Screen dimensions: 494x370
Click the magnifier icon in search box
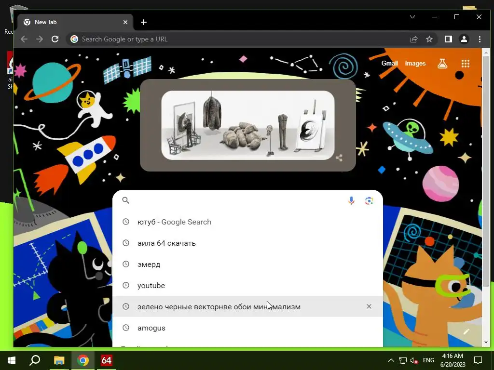[x=126, y=200]
